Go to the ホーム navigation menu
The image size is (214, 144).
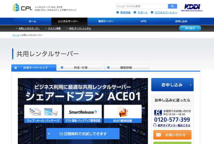32,21
